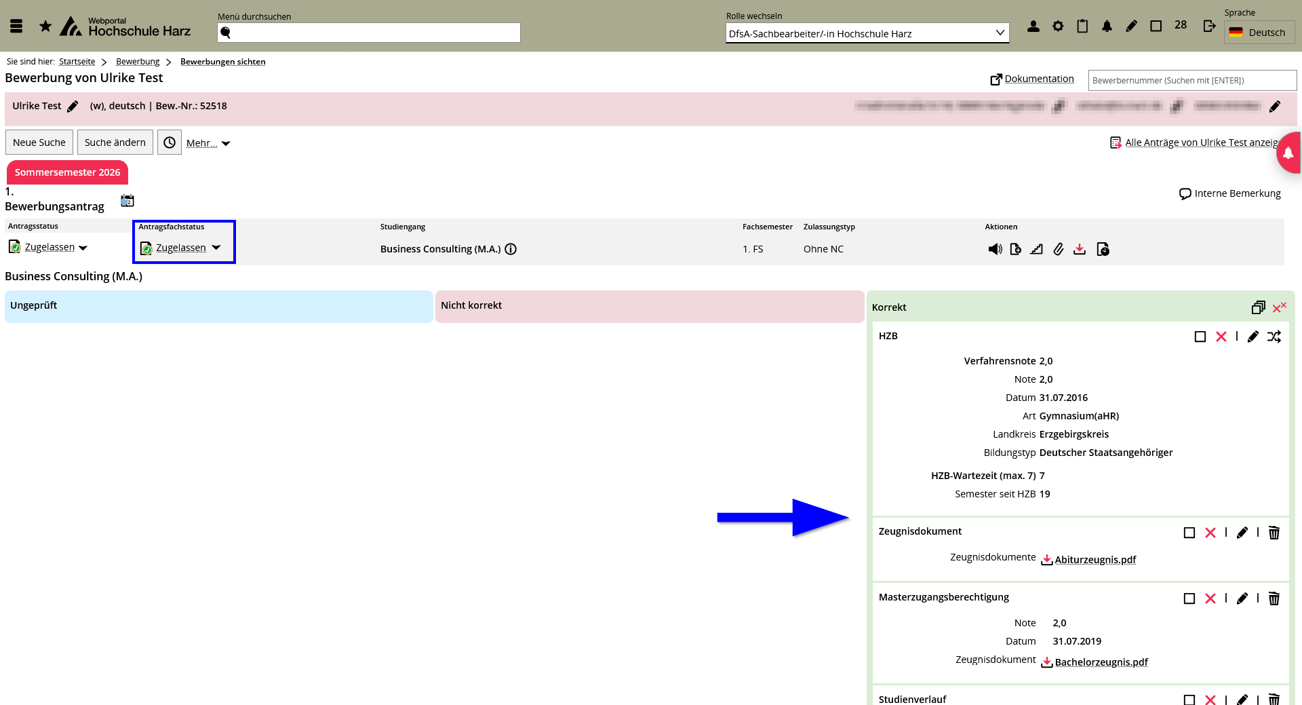
Task: Click the red download icon in Aktionen
Action: click(1080, 249)
